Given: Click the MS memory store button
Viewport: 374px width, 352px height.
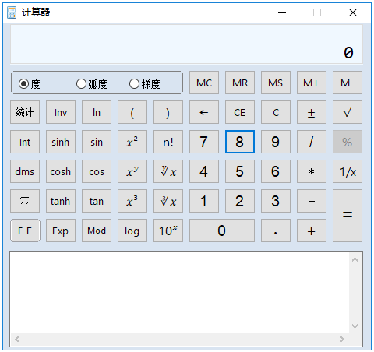Looking at the screenshot, I should point(276,83).
